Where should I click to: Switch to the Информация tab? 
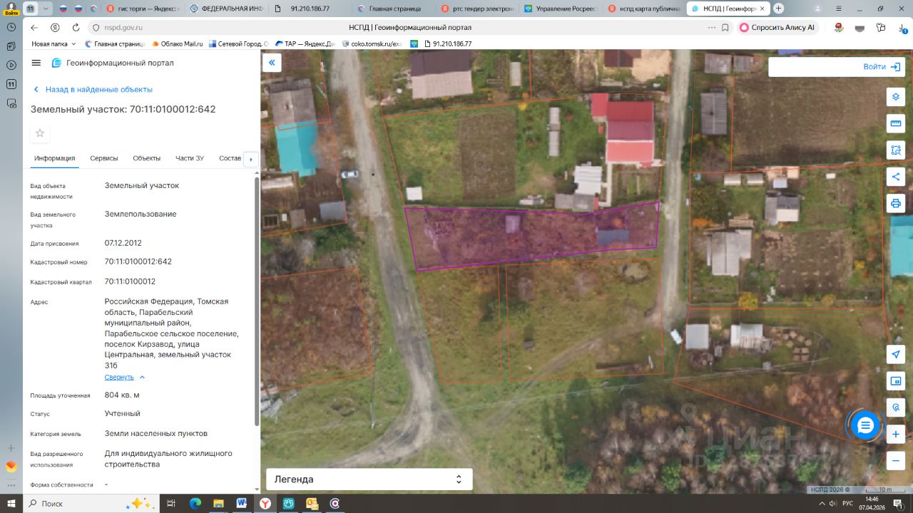tap(54, 158)
